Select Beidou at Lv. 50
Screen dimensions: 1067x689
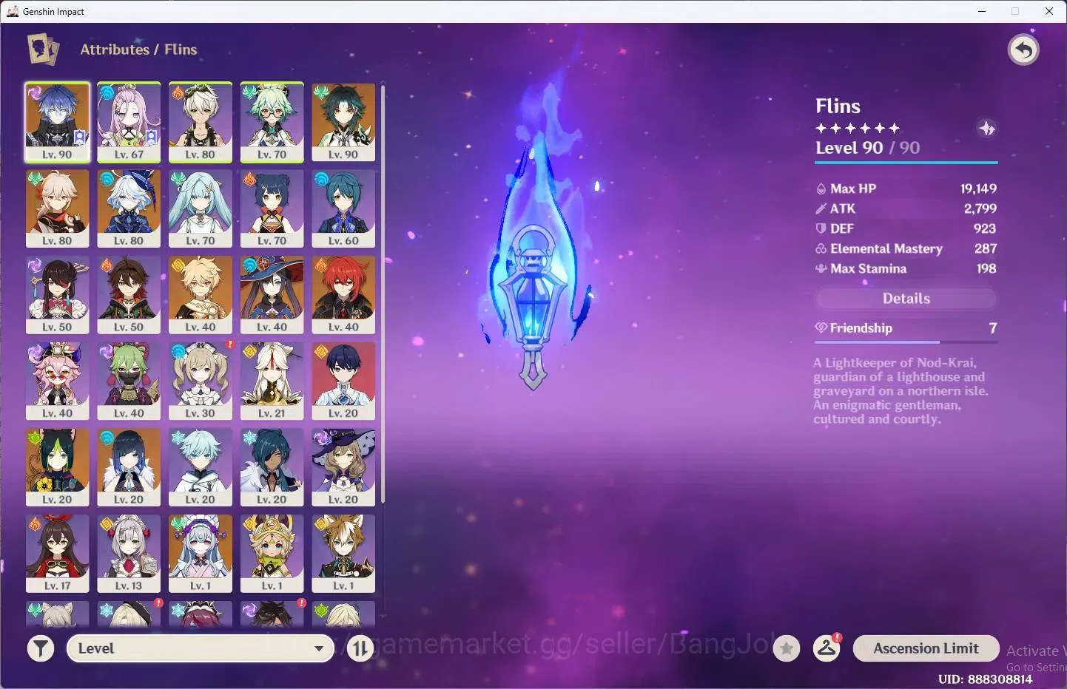[x=57, y=295]
